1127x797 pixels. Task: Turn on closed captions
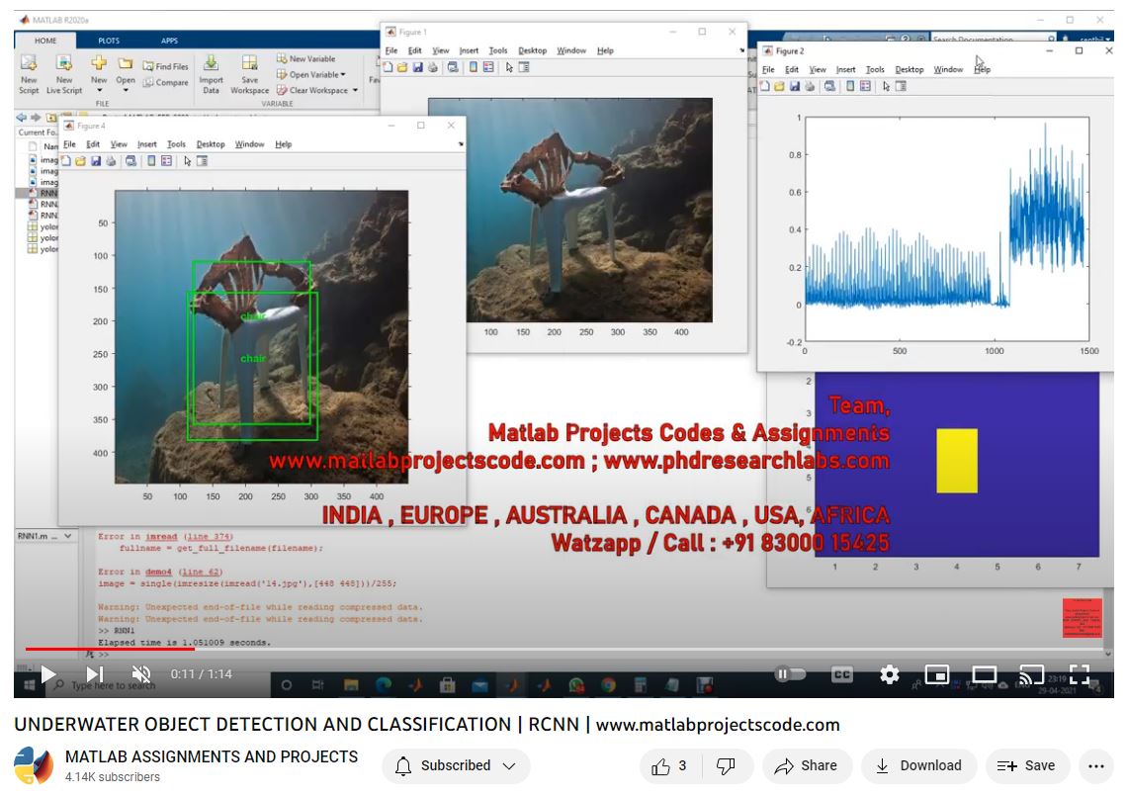coord(841,674)
